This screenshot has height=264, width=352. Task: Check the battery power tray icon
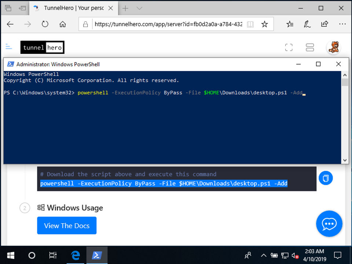point(274,255)
